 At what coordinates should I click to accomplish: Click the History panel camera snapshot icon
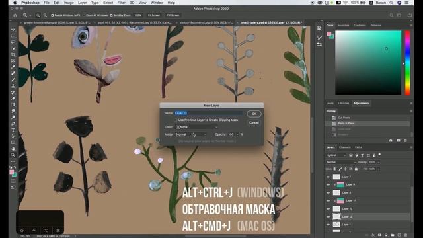(399, 141)
